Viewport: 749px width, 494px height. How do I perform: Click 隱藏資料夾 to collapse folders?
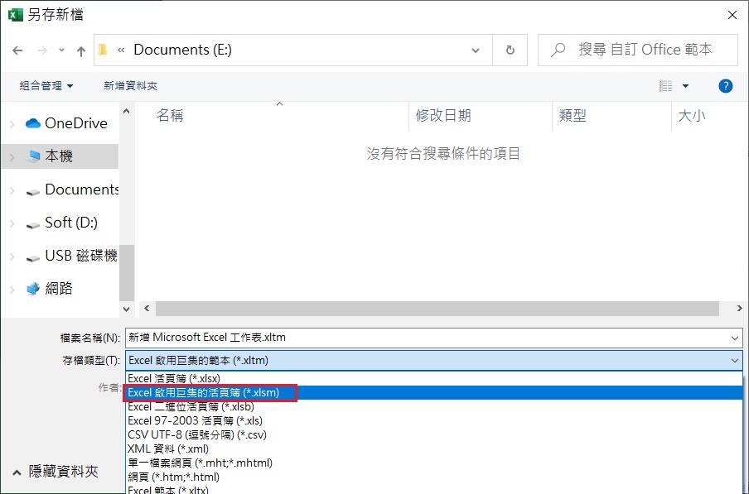pyautogui.click(x=55, y=472)
